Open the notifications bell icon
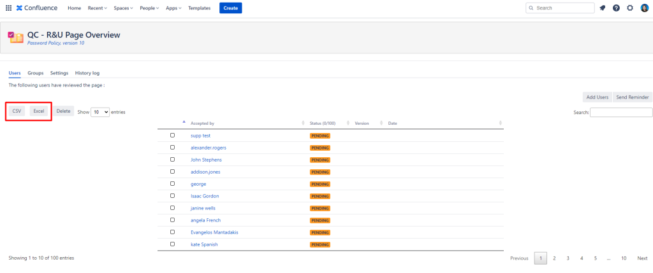Image resolution: width=653 pixels, height=273 pixels. [x=602, y=8]
